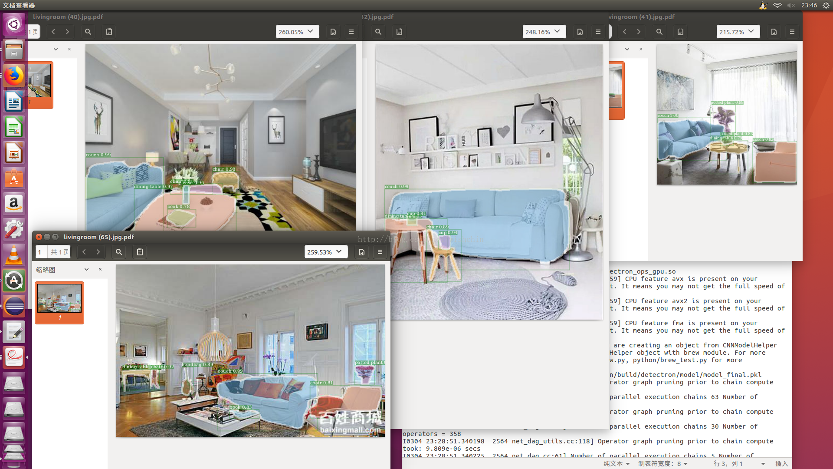The height and width of the screenshot is (469, 833).
Task: Select page thumbnail in livingroom (40) sidebar
Action: [x=40, y=85]
